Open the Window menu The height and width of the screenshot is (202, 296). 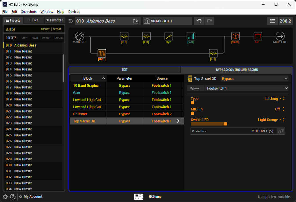click(47, 12)
